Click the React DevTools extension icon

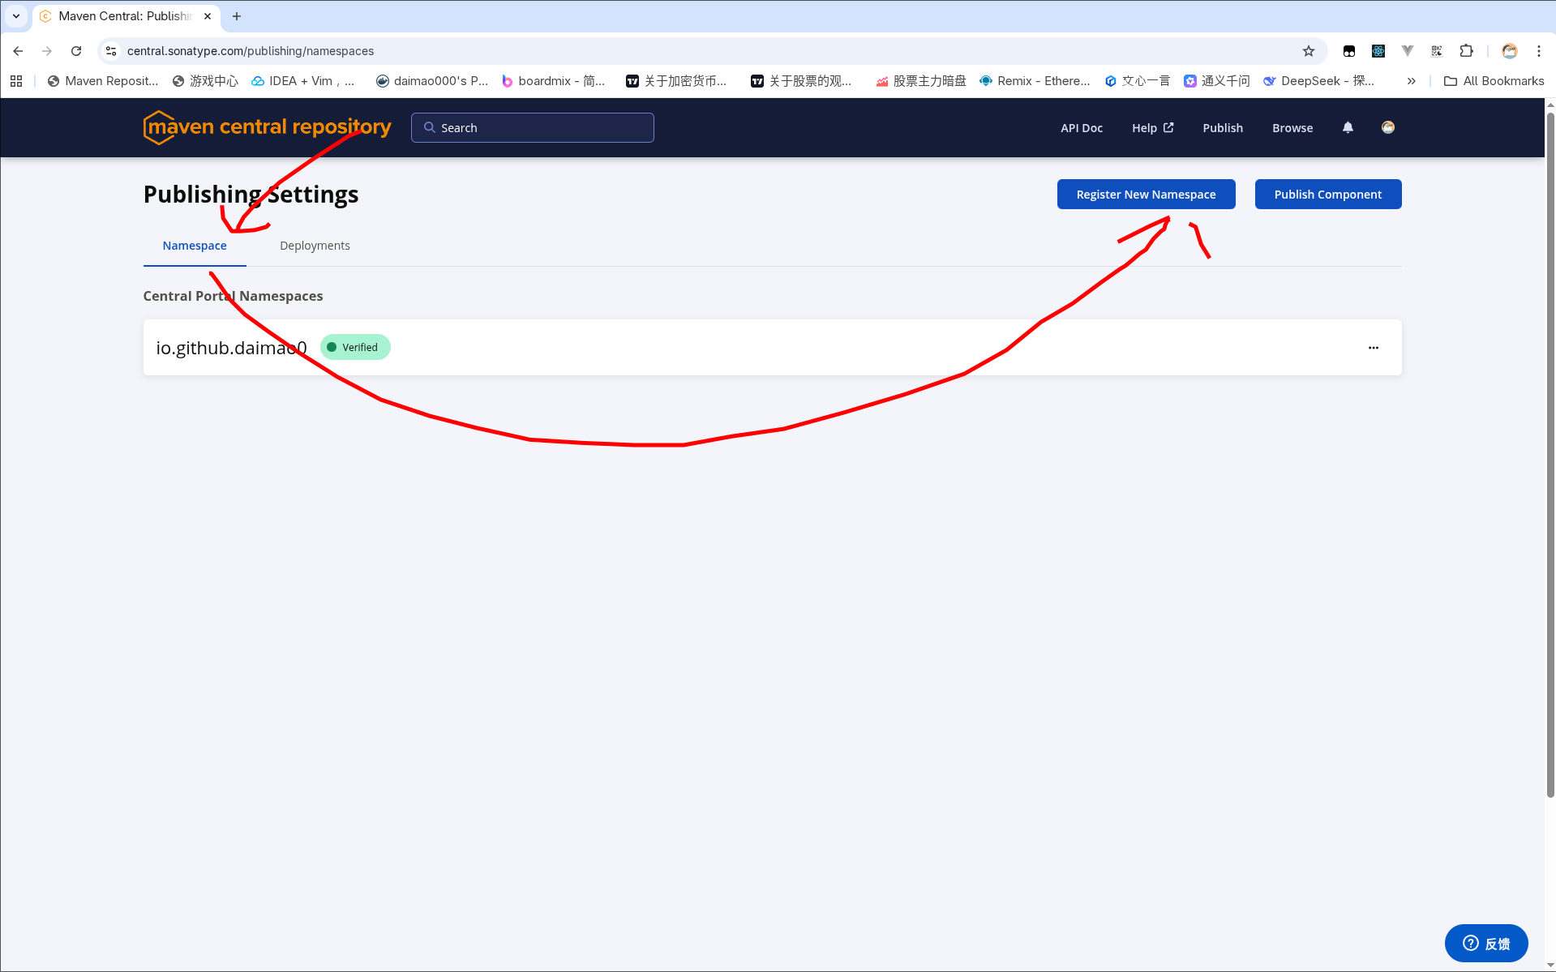coord(1378,51)
